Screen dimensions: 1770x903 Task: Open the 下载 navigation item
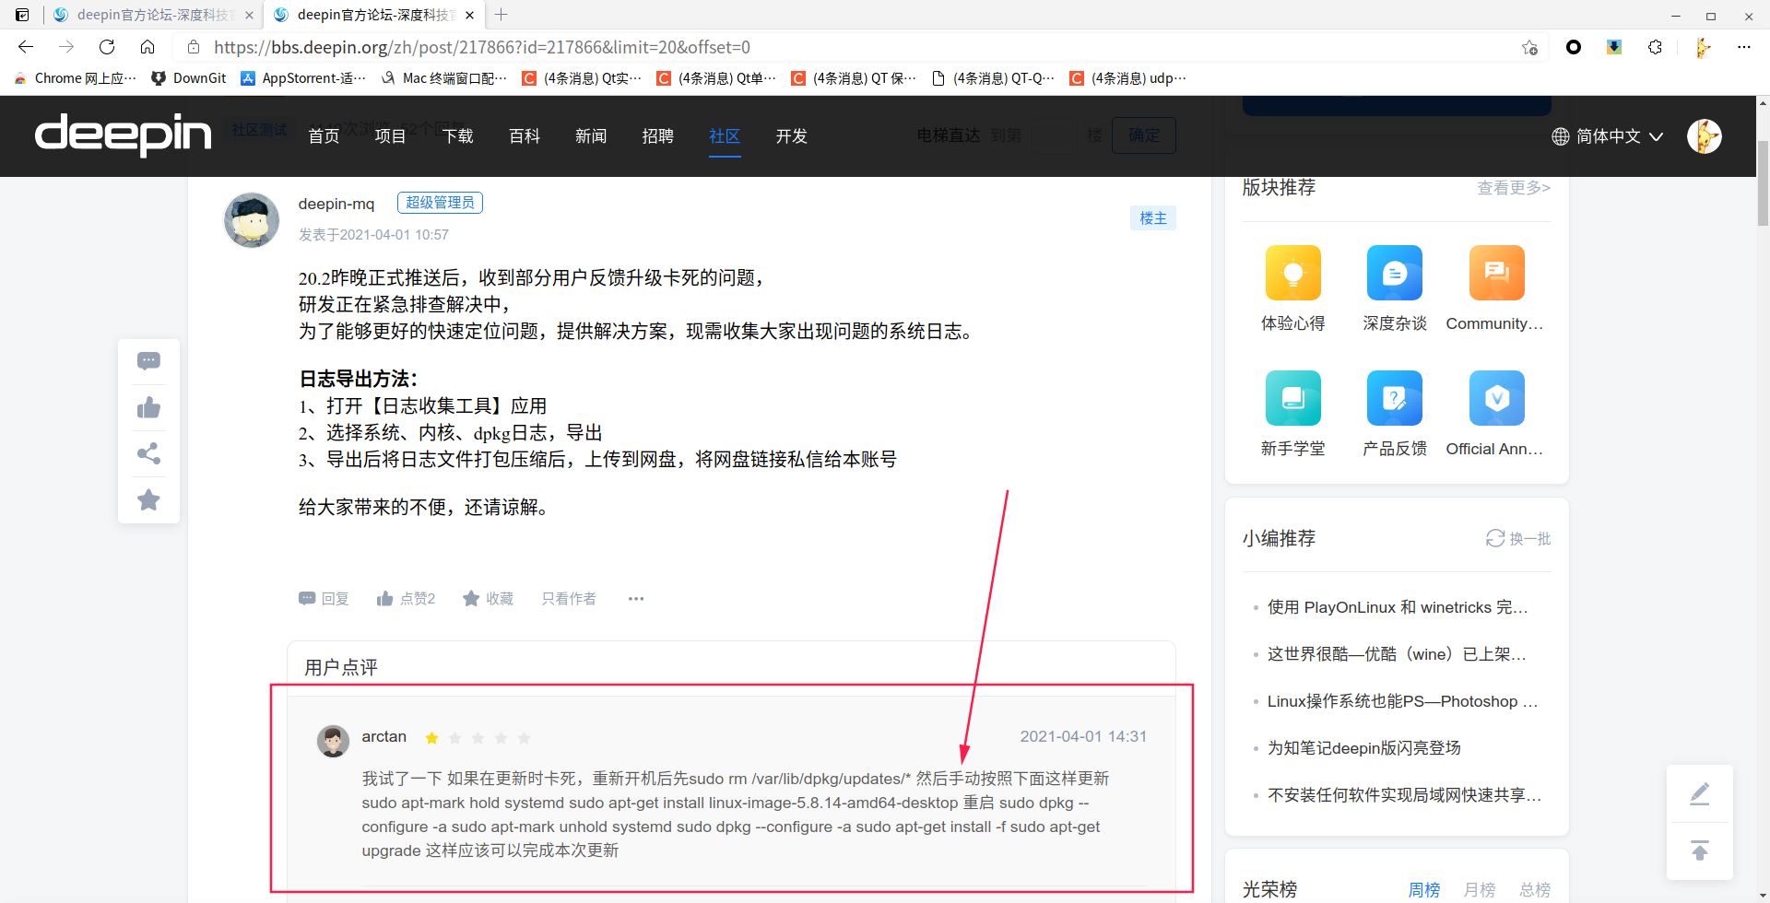click(457, 136)
